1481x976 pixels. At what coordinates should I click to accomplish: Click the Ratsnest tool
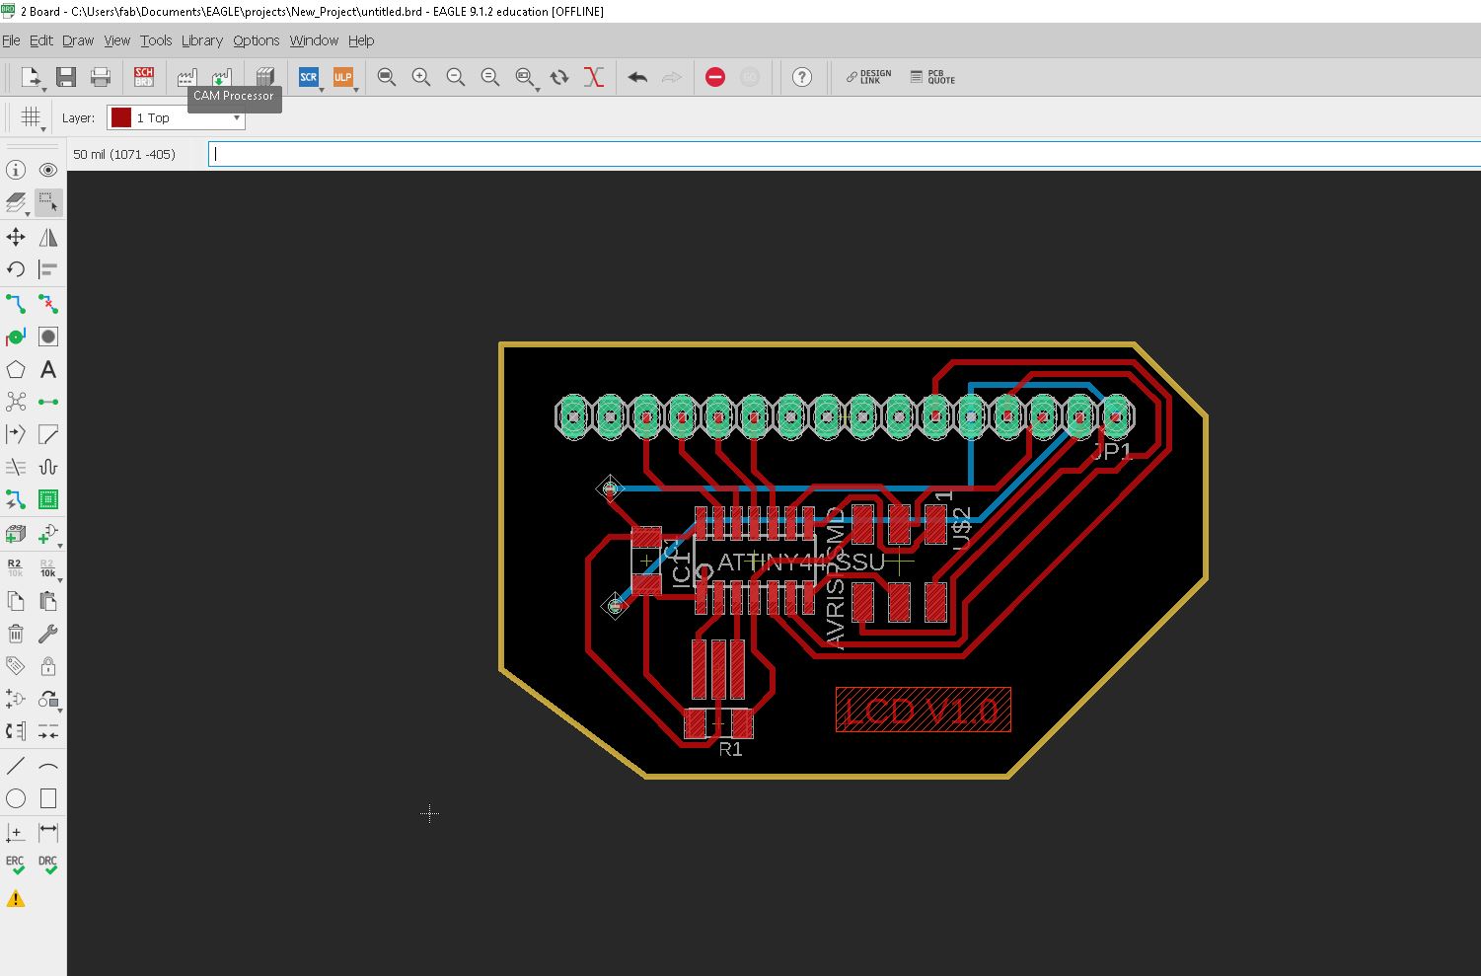click(16, 402)
